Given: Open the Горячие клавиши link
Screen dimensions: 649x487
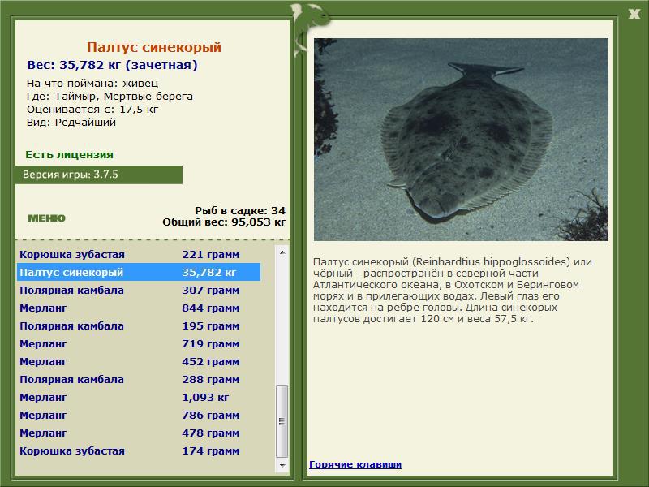Looking at the screenshot, I should click(355, 464).
